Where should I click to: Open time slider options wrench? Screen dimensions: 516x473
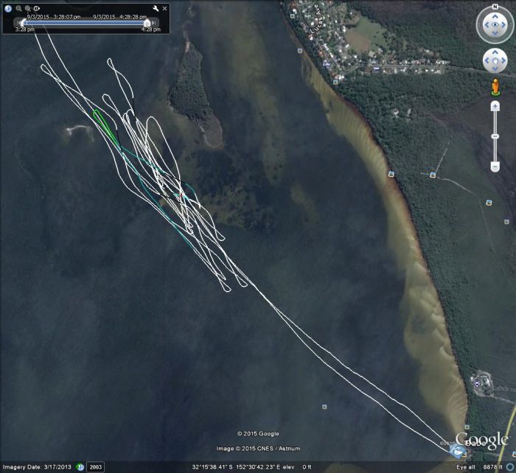[x=156, y=9]
